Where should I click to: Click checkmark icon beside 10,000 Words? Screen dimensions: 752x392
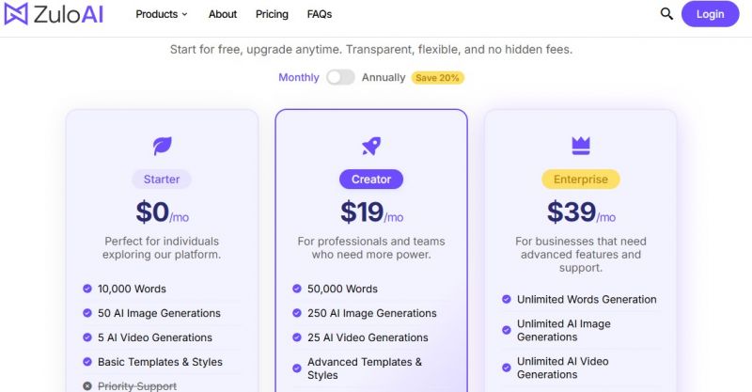tap(87, 289)
